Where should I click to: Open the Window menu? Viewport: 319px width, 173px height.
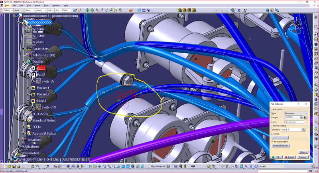coord(56,6)
